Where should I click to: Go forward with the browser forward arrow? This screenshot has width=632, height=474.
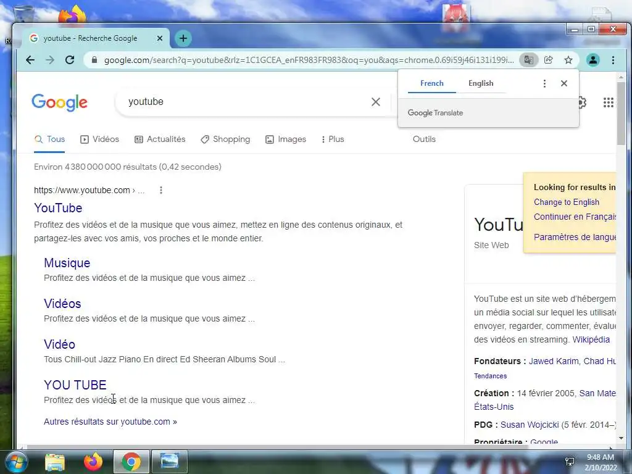coord(50,60)
